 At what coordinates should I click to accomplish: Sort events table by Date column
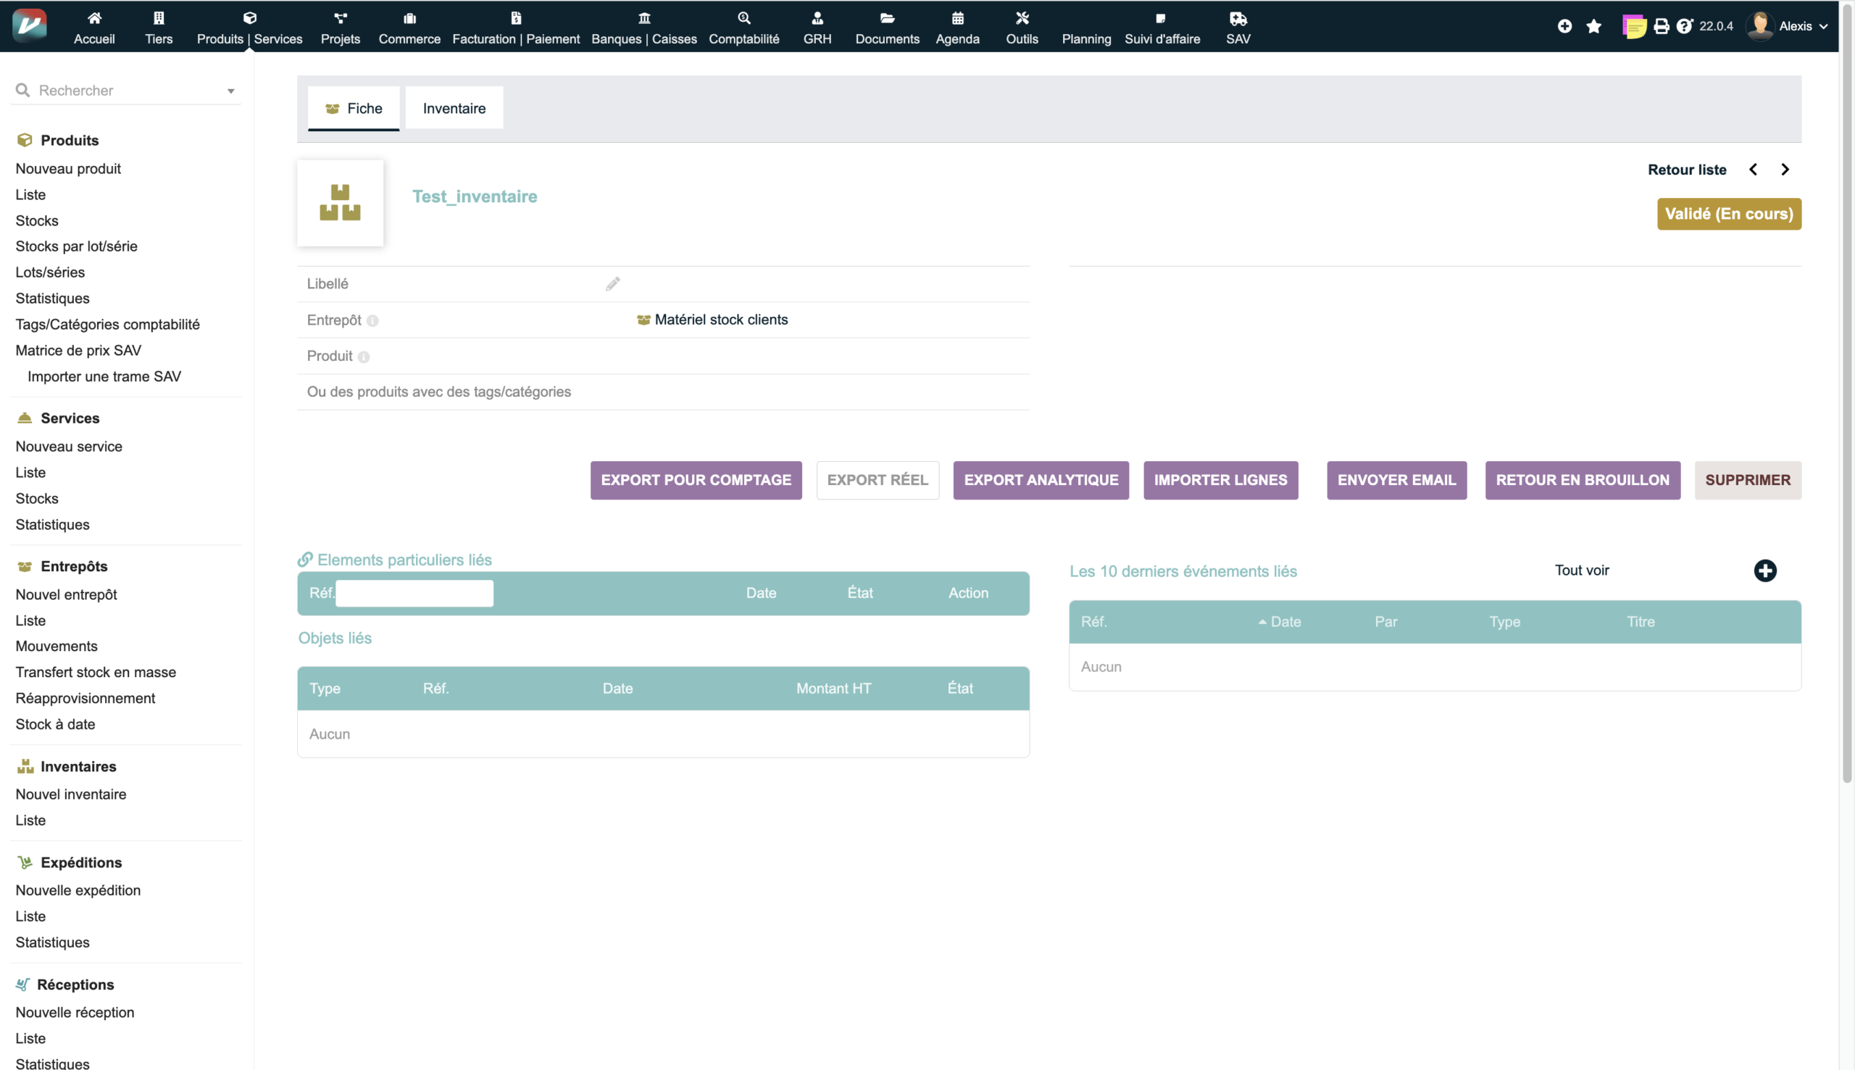(1285, 622)
